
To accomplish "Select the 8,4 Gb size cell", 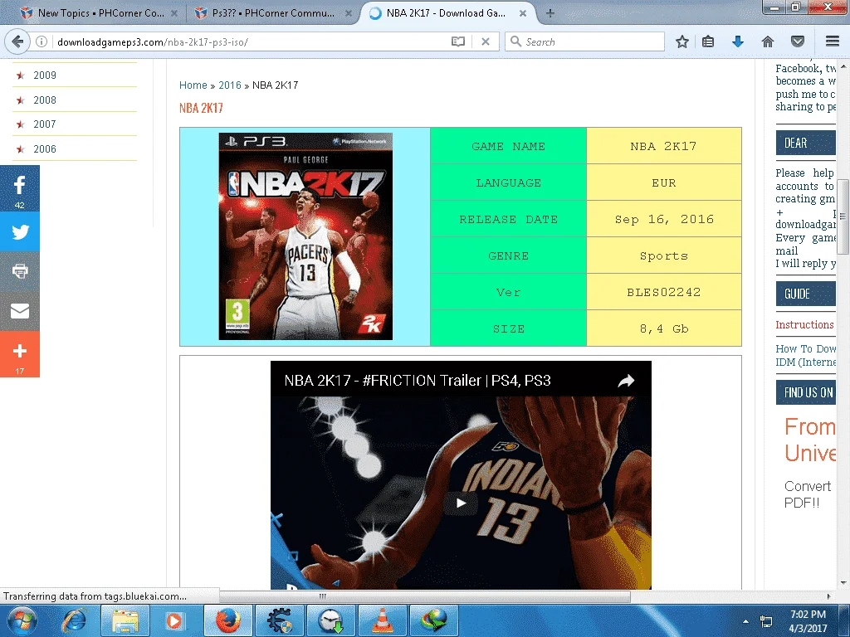I will click(x=664, y=328).
